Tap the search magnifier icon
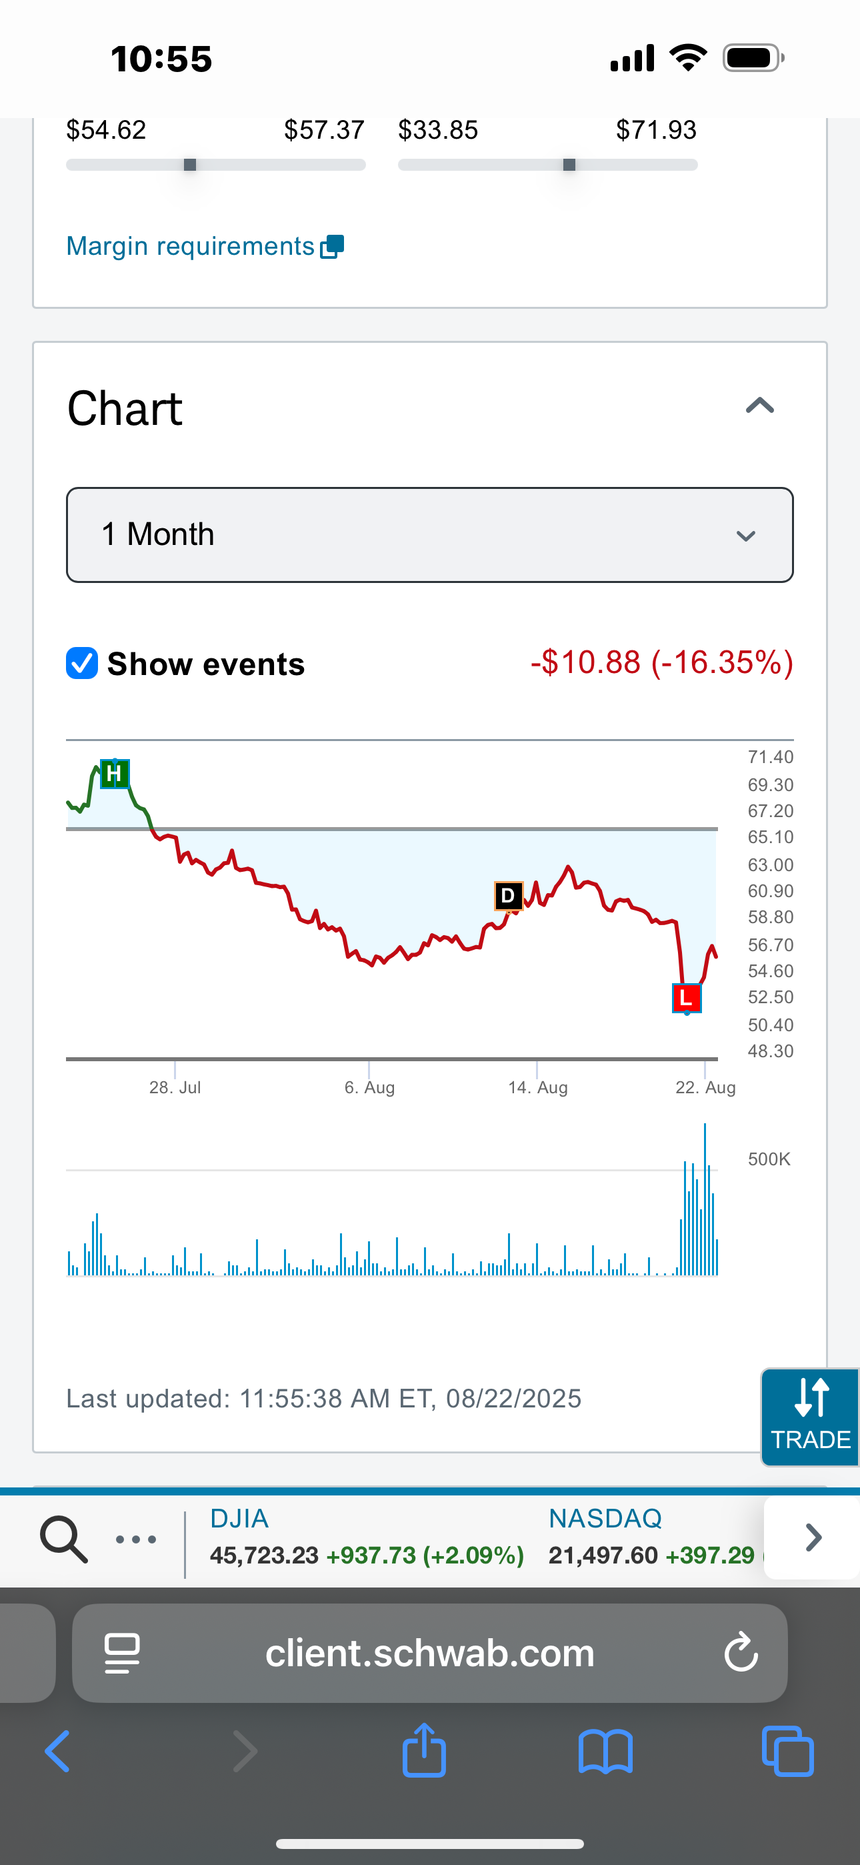 [x=64, y=1538]
